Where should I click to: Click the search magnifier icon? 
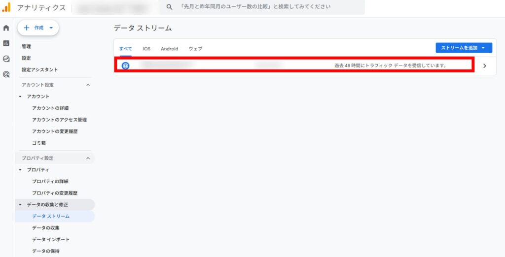coord(170,7)
